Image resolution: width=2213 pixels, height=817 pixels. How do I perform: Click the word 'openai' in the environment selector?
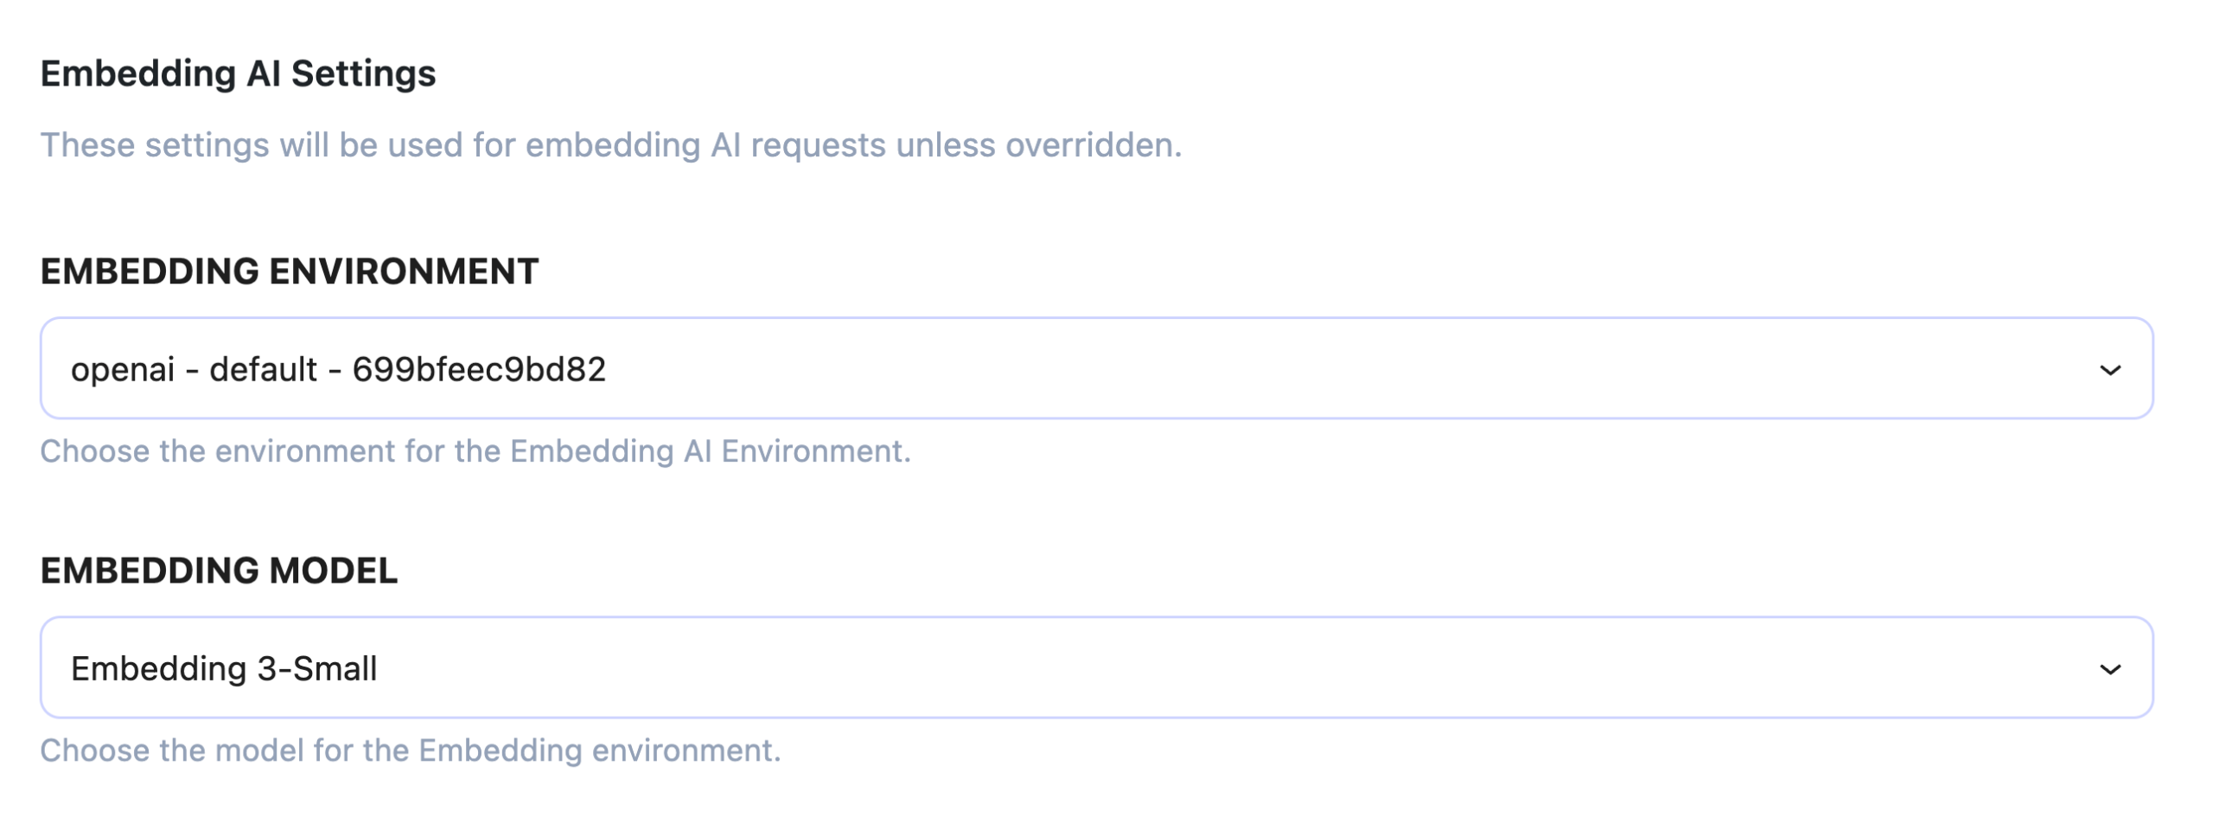coord(123,369)
